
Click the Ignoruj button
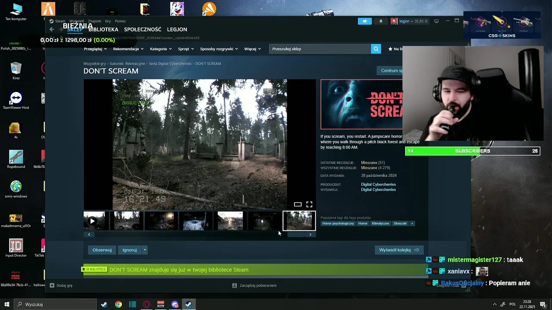(x=129, y=250)
